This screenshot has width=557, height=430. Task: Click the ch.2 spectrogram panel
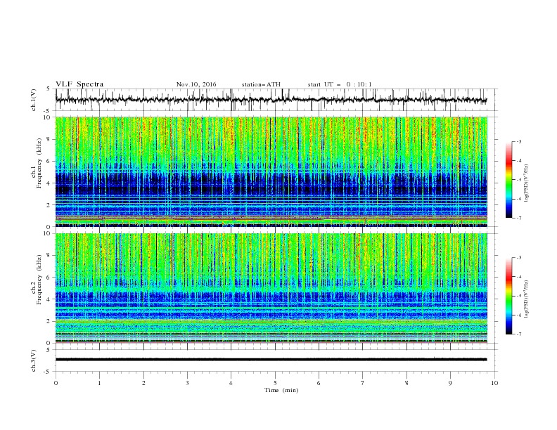271,288
